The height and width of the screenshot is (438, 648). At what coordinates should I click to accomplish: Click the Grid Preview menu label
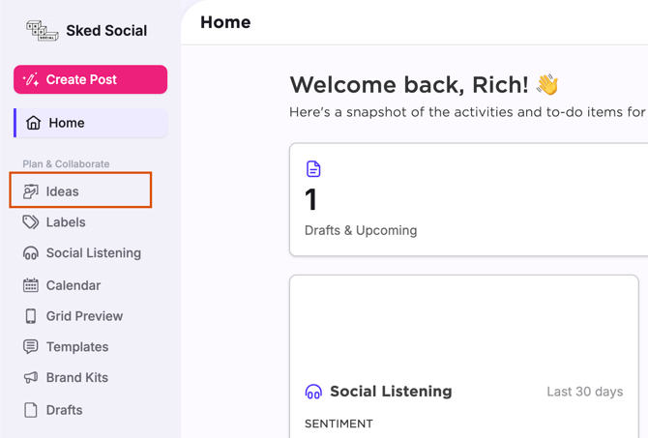click(x=84, y=316)
